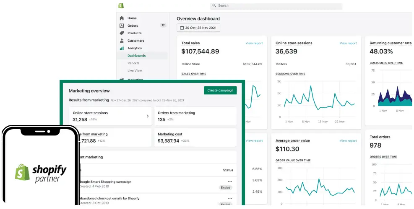Click the Visitors 33,861 value
The image size is (414, 209).
tap(351, 64)
